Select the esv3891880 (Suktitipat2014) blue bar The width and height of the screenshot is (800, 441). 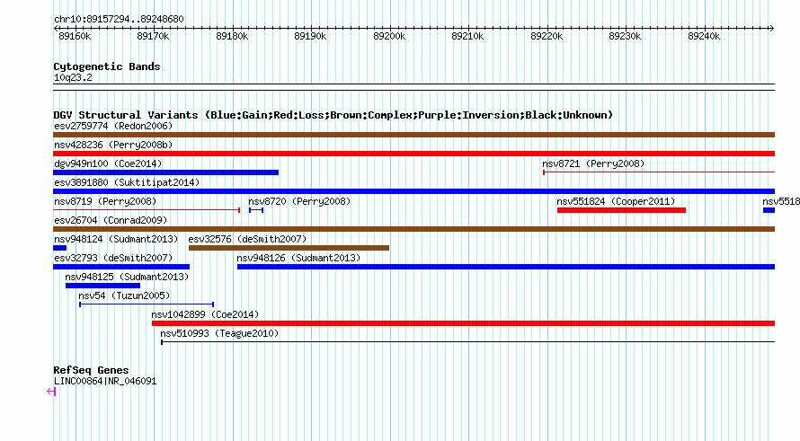(x=413, y=191)
